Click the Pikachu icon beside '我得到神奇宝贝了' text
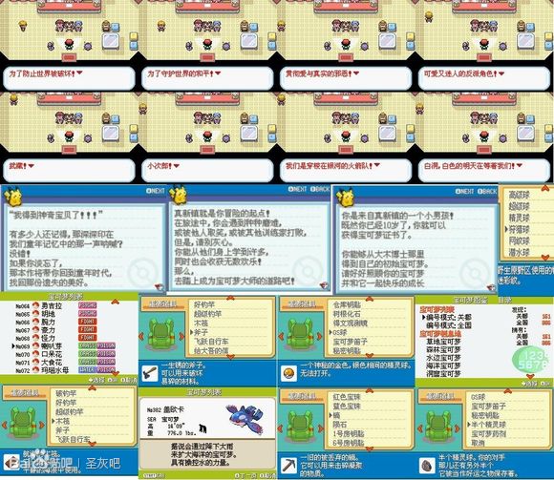 (13, 197)
